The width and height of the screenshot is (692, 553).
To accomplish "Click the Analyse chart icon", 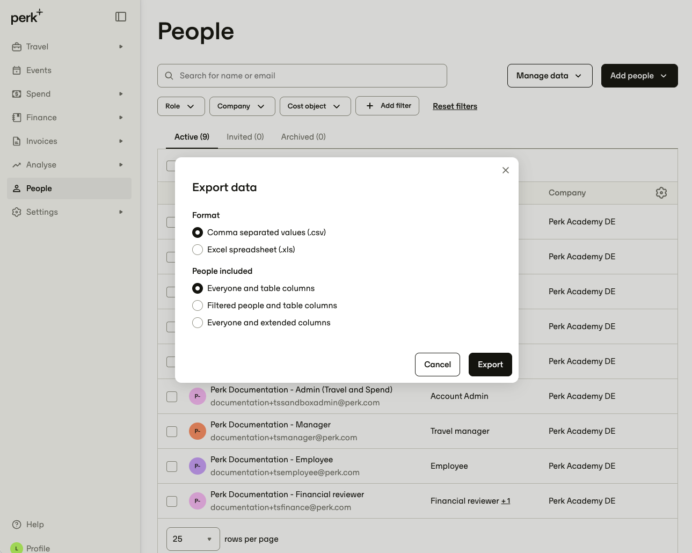I will [17, 165].
